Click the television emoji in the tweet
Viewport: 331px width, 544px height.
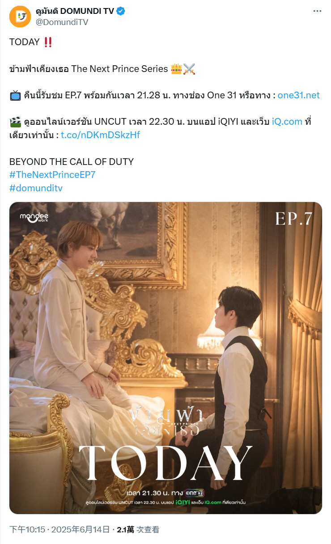click(x=15, y=95)
